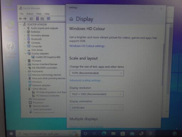The height and width of the screenshot is (137, 182).
Task: Open the Help menu in Device Manager
Action: [x=47, y=14]
